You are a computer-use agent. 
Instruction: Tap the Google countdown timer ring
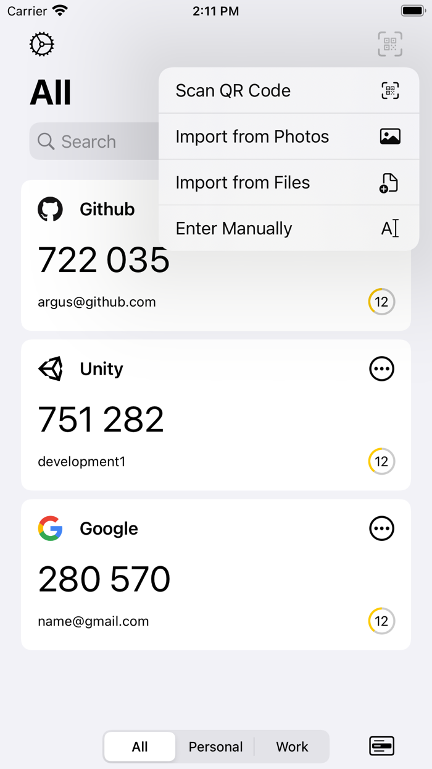point(381,621)
